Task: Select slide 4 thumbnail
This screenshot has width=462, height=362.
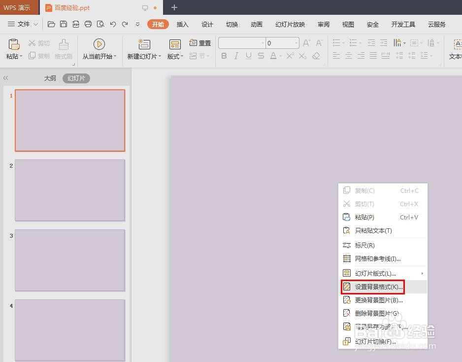Action: [x=70, y=330]
